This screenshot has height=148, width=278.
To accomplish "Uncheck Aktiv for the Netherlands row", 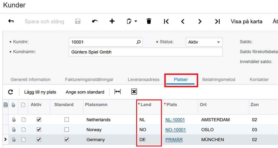I will click(x=39, y=120).
